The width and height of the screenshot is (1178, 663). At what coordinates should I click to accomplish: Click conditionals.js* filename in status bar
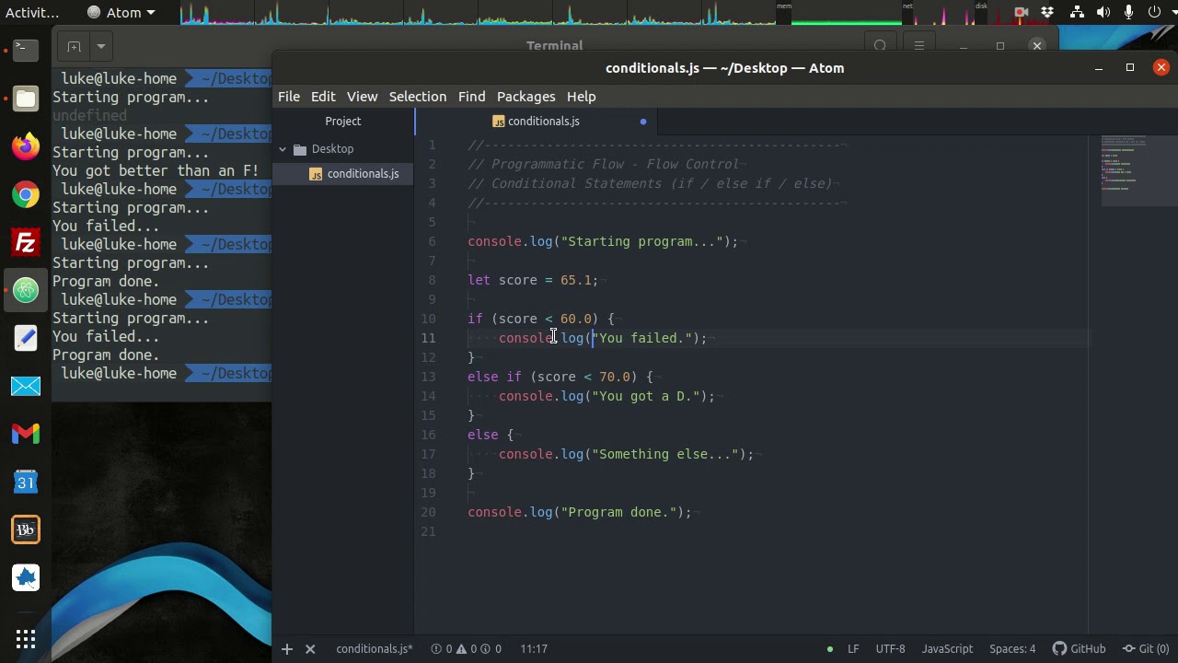point(375,649)
